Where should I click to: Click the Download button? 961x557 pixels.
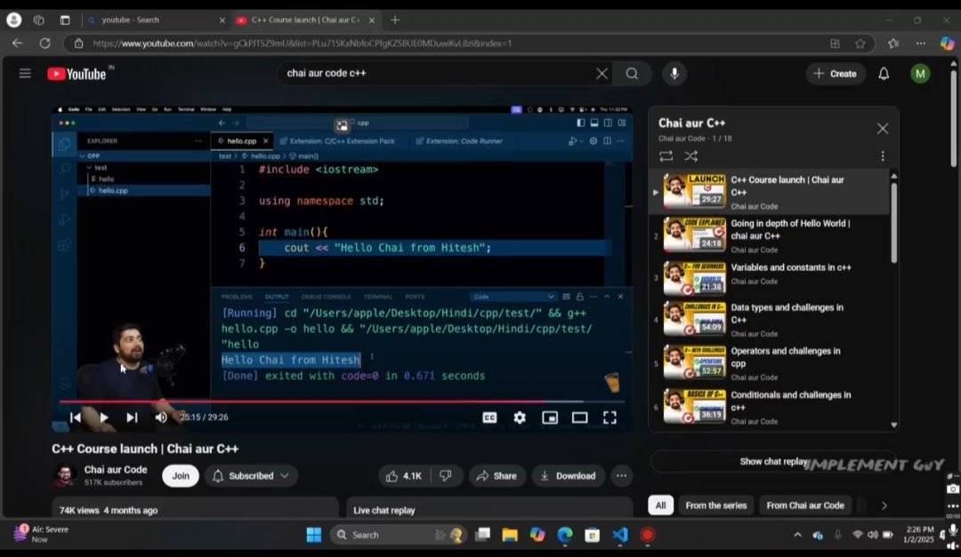[568, 475]
